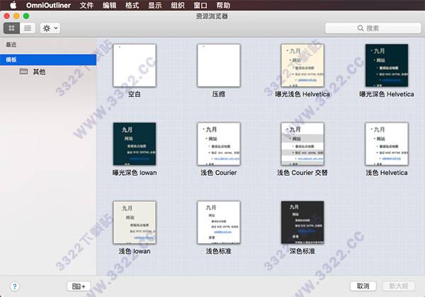
Task: Pick the 浅色 Courier template
Action: pos(219,144)
